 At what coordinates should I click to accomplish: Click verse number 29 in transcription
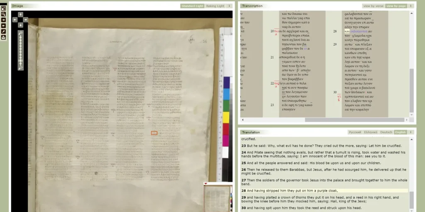click(335, 44)
